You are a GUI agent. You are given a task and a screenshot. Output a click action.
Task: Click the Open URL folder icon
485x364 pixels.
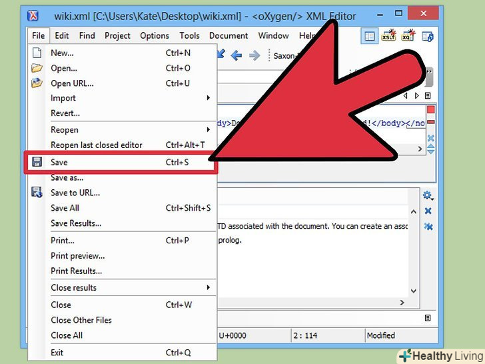click(37, 83)
